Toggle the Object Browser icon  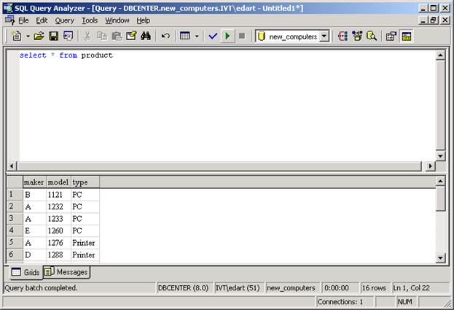[x=357, y=36]
